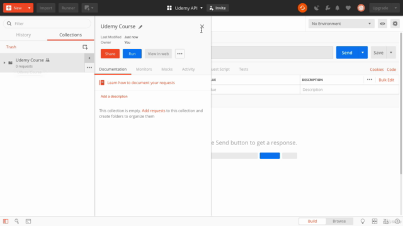Open the Save dropdown arrow
Viewport: 403px width, 226px height.
click(x=391, y=53)
